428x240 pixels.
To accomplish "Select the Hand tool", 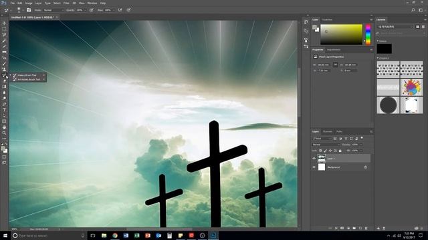I will (x=4, y=127).
